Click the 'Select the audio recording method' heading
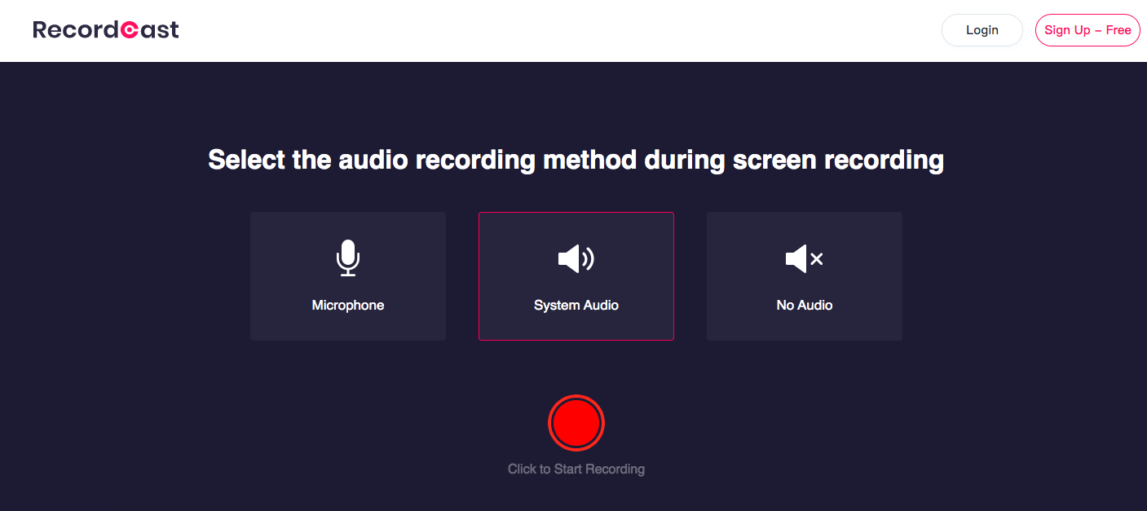Screen dimensions: 1147x511 tap(576, 160)
